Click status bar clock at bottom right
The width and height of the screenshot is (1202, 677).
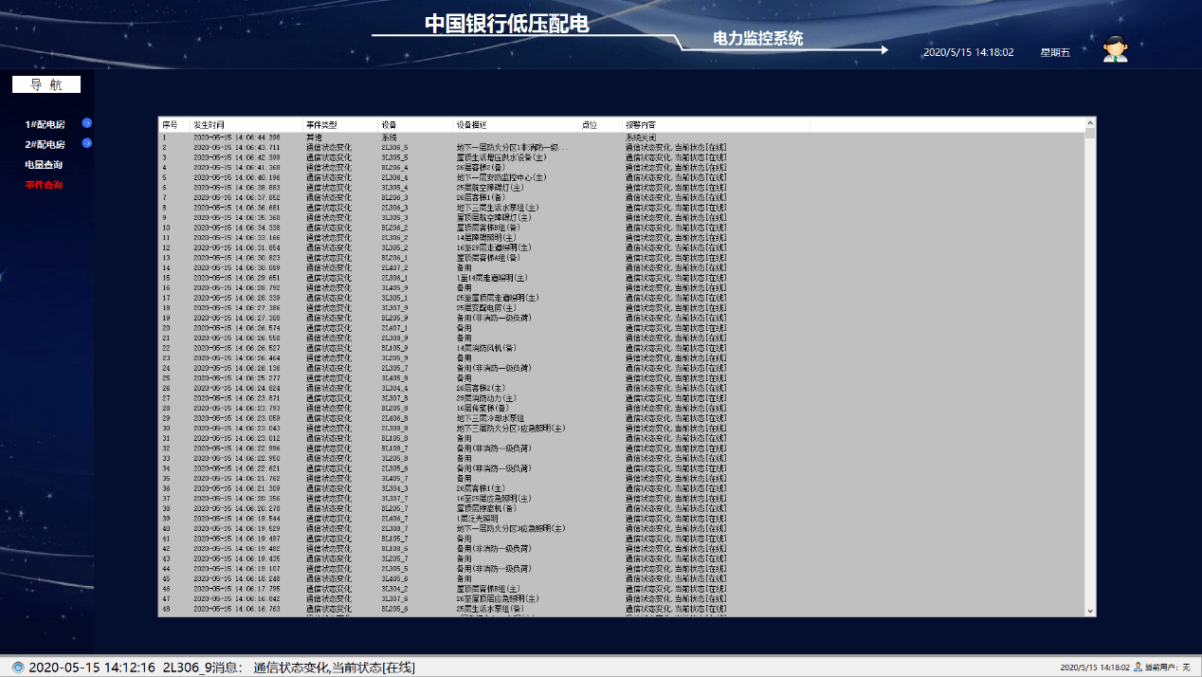[x=1094, y=668]
